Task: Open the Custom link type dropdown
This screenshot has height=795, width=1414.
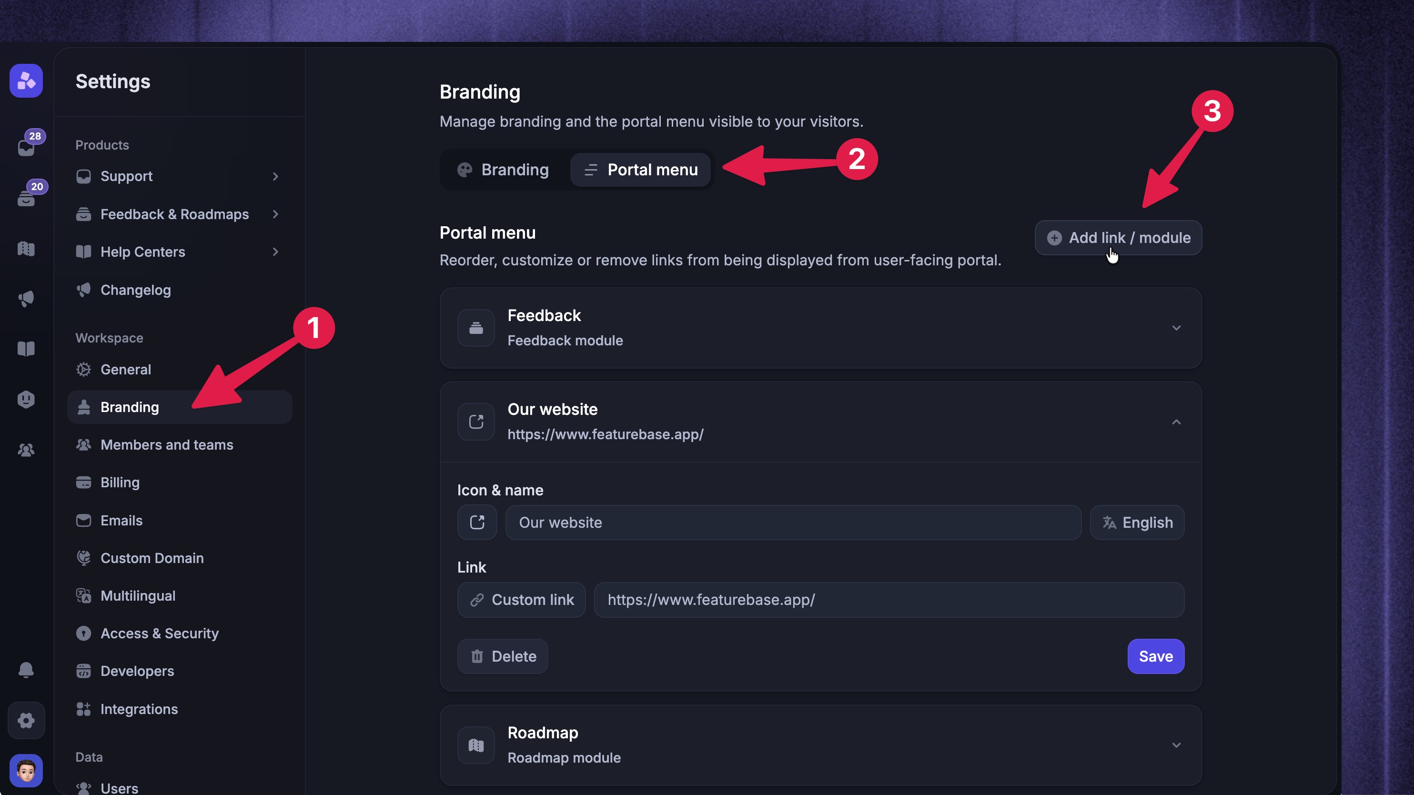Action: tap(522, 600)
